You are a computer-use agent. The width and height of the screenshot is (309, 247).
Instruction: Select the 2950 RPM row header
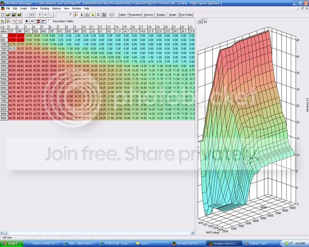(4, 62)
